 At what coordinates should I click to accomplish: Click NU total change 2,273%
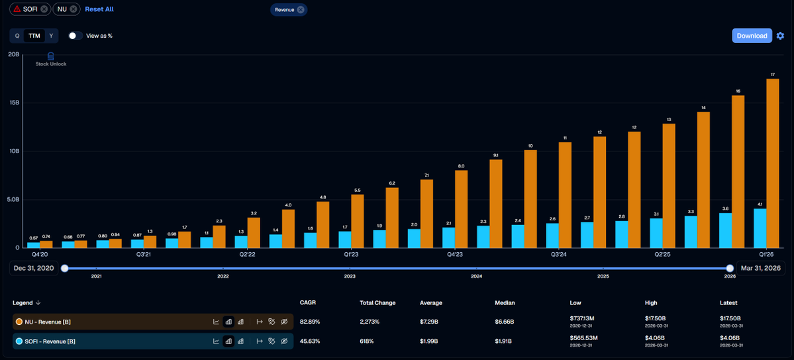368,322
